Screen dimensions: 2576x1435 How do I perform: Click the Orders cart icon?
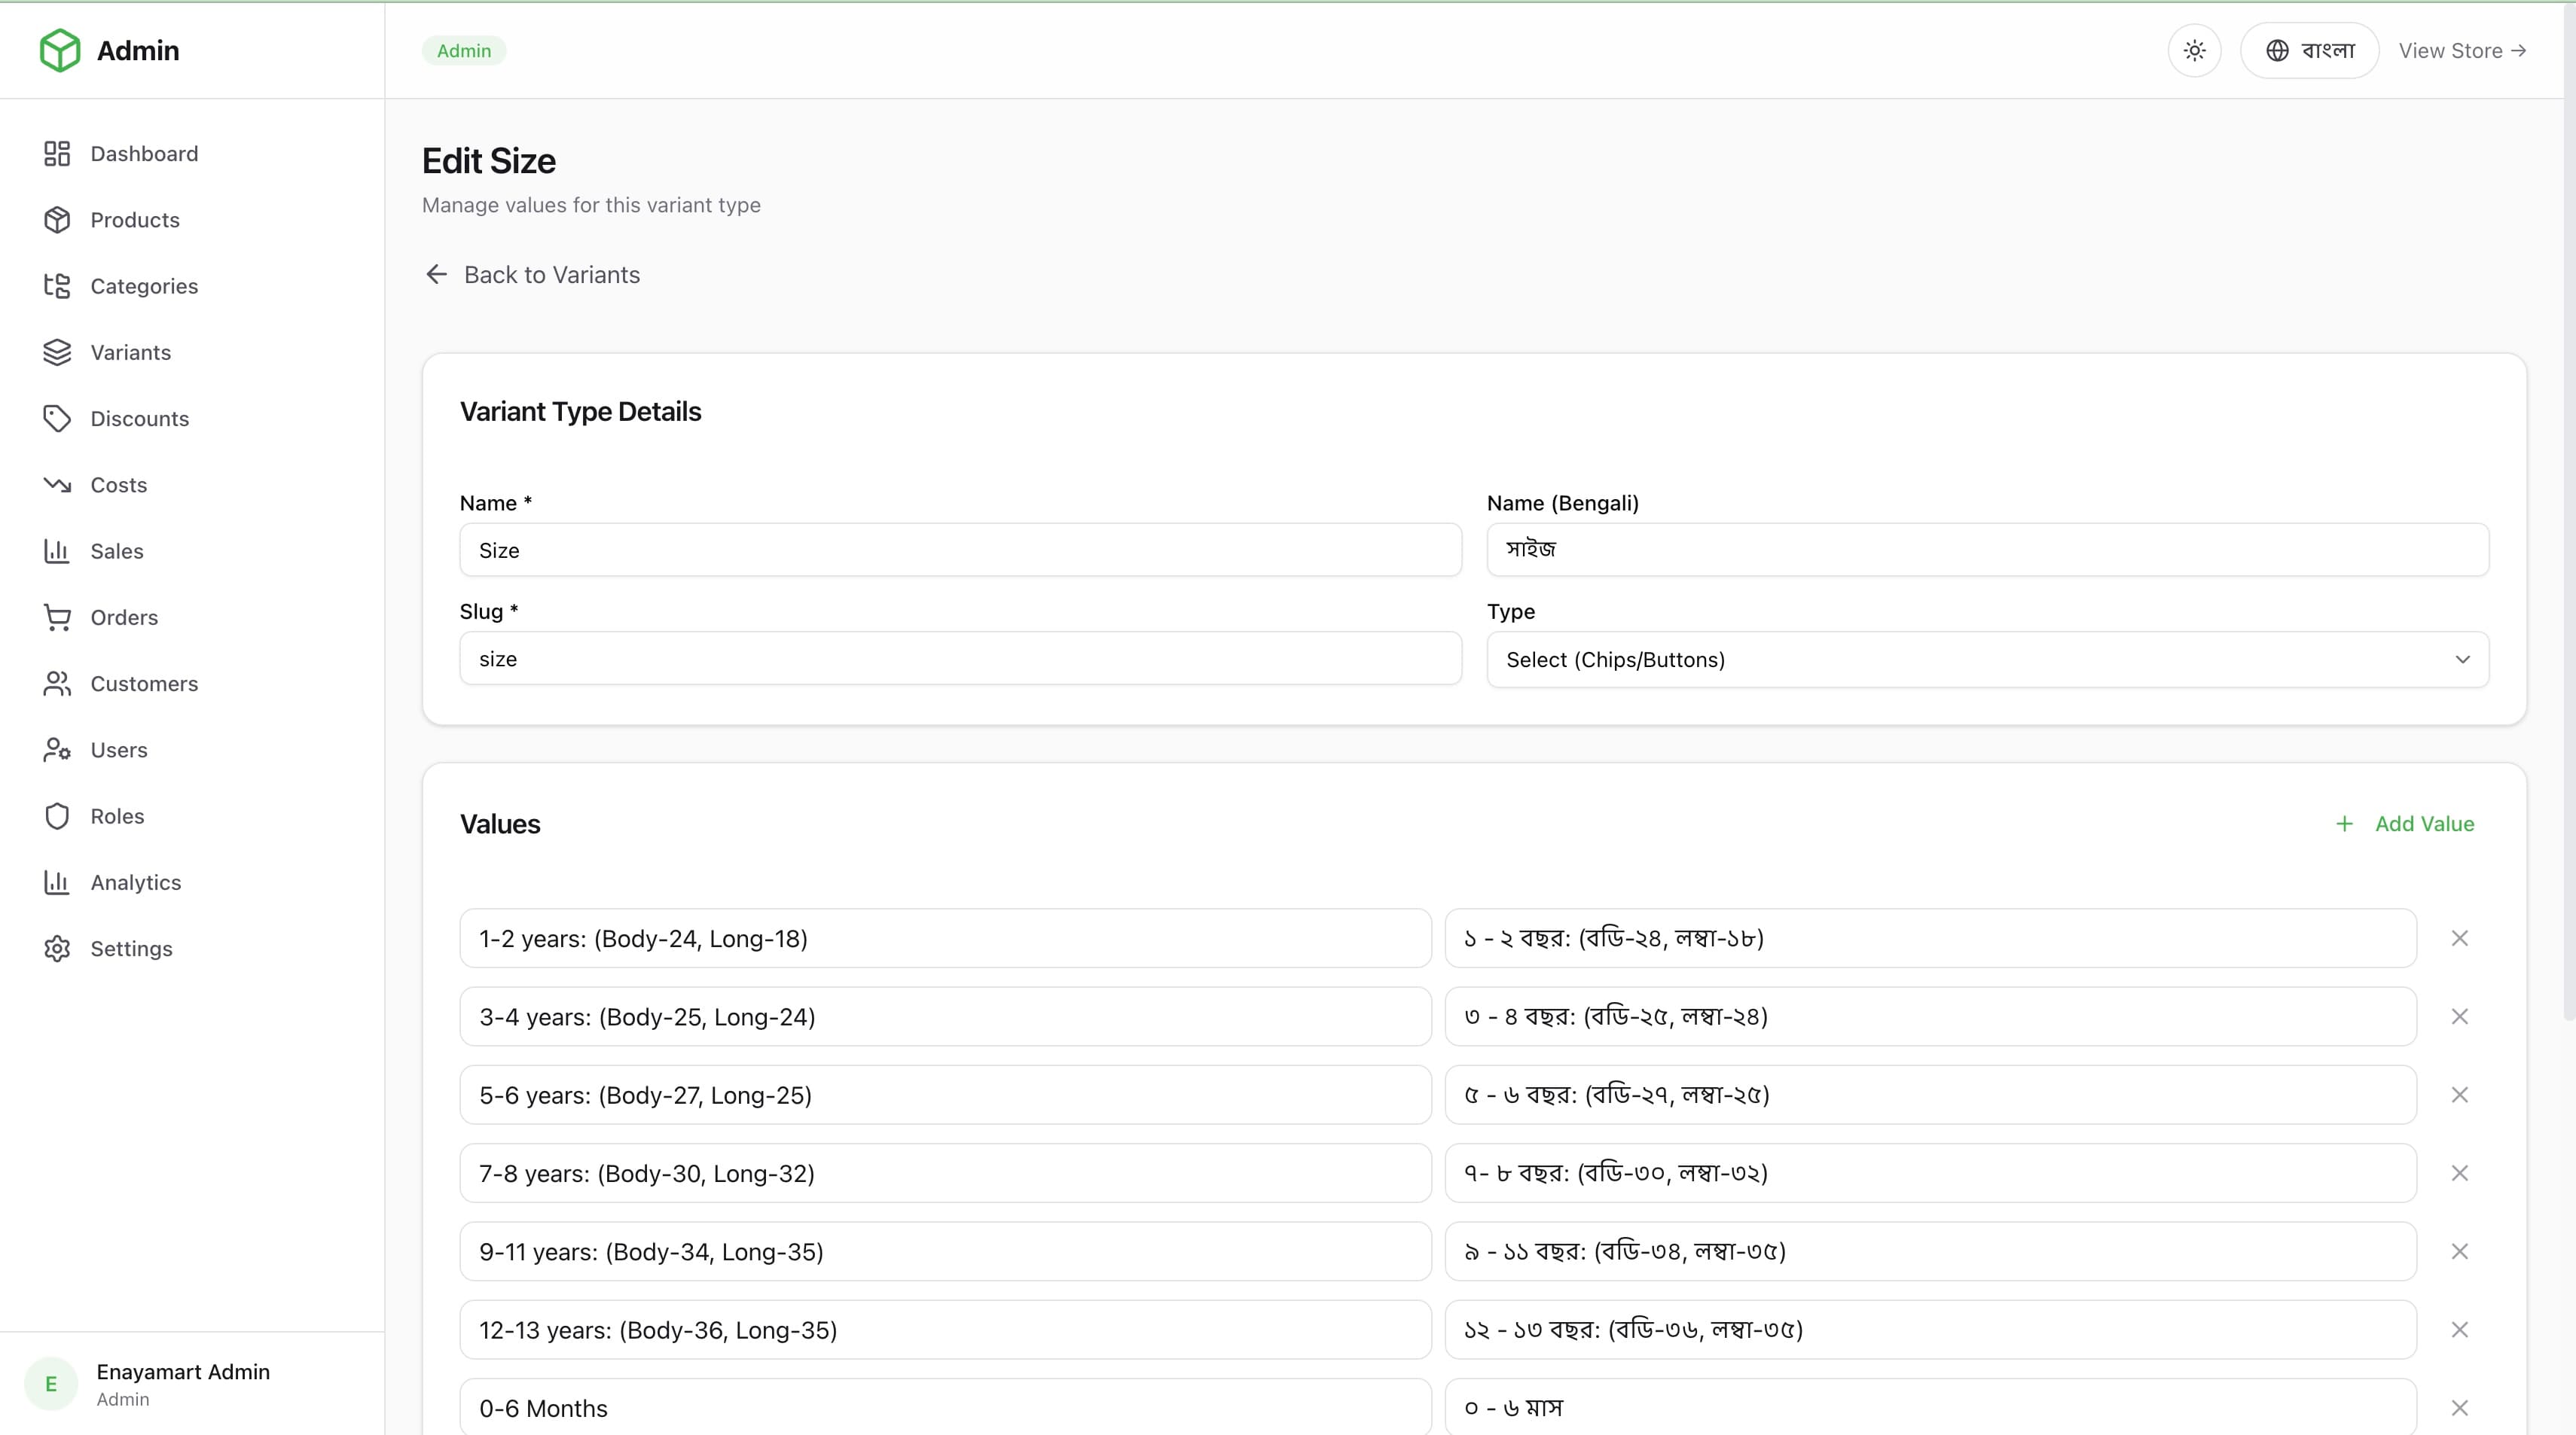tap(57, 617)
